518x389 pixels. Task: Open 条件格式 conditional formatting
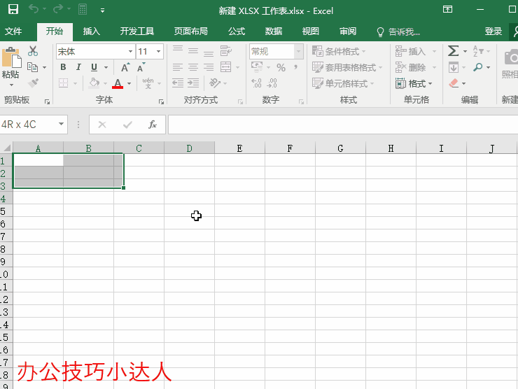pyautogui.click(x=339, y=52)
